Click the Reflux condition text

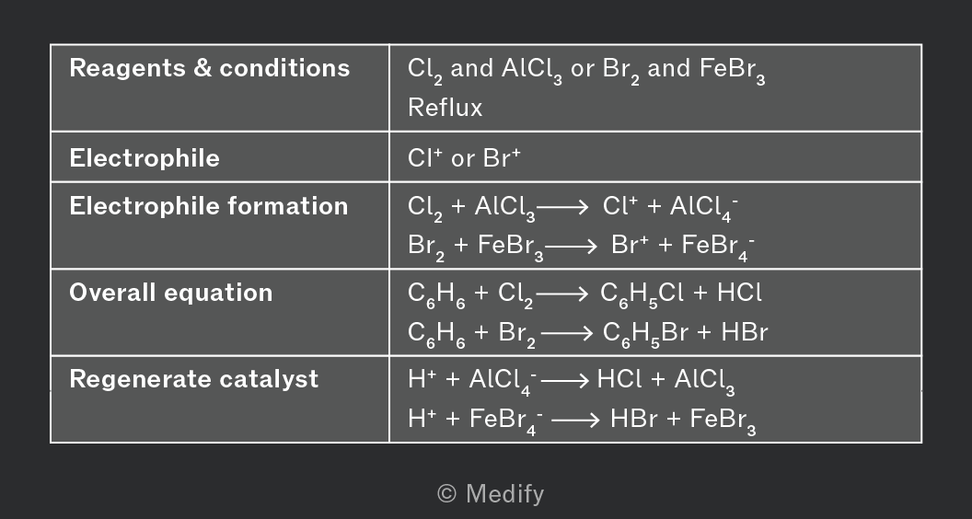coord(445,108)
